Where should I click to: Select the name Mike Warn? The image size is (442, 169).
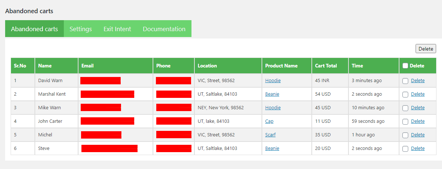[50, 107]
